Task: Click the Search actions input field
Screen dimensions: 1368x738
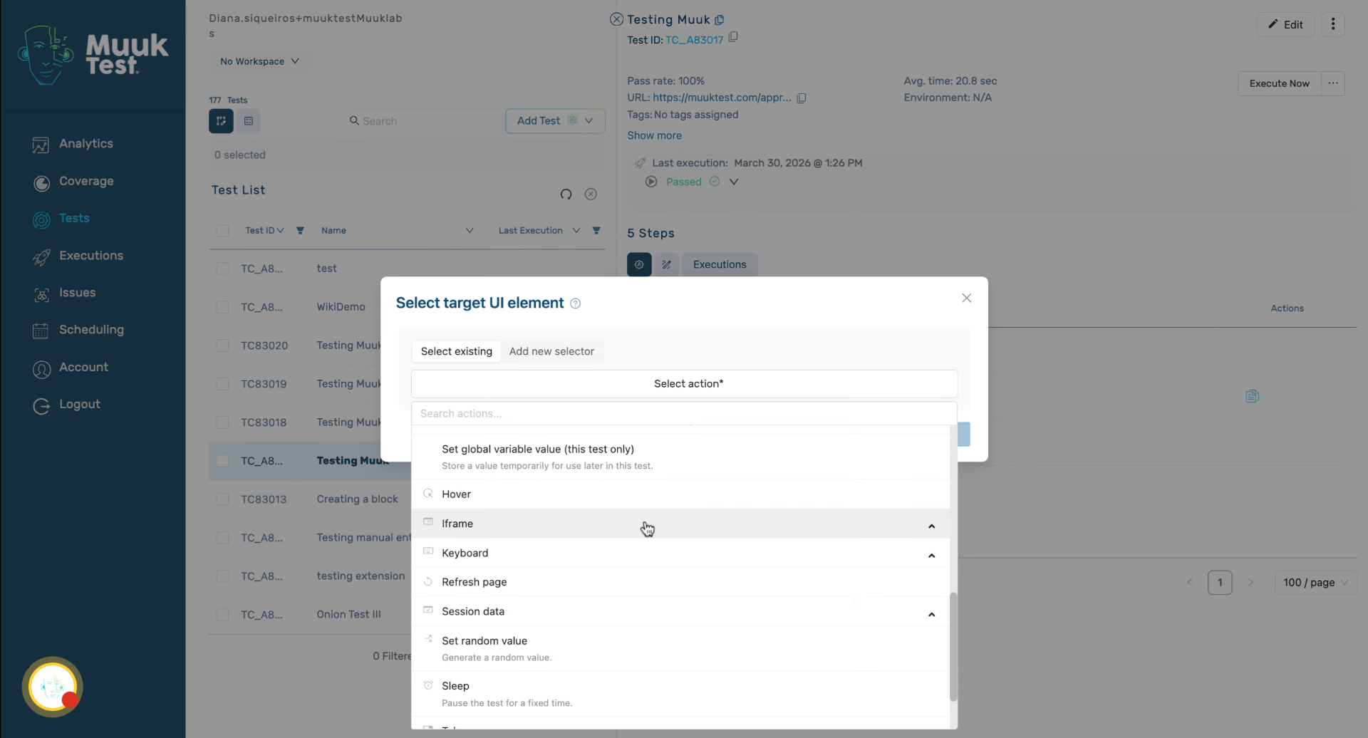Action: click(684, 414)
